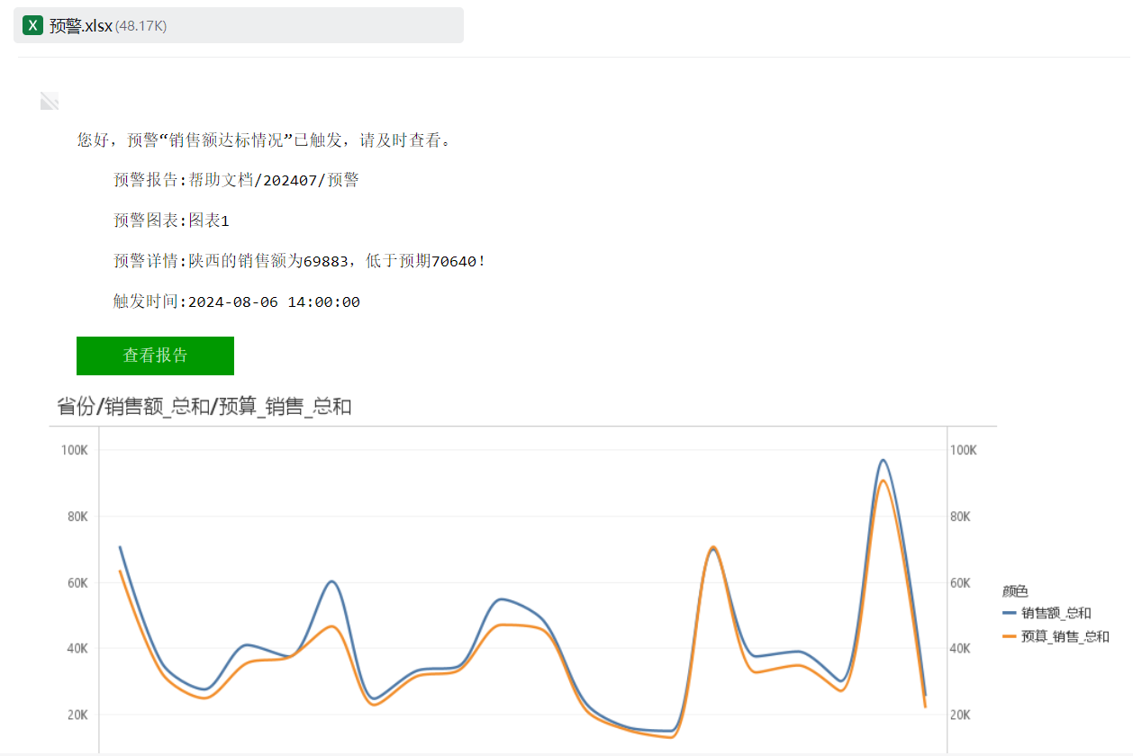Select the 预算_销售_总和 legend label
Viewport: 1133px width, 756px height.
click(x=1065, y=636)
